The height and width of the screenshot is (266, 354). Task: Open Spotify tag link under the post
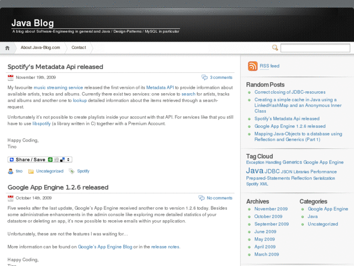coord(83,171)
